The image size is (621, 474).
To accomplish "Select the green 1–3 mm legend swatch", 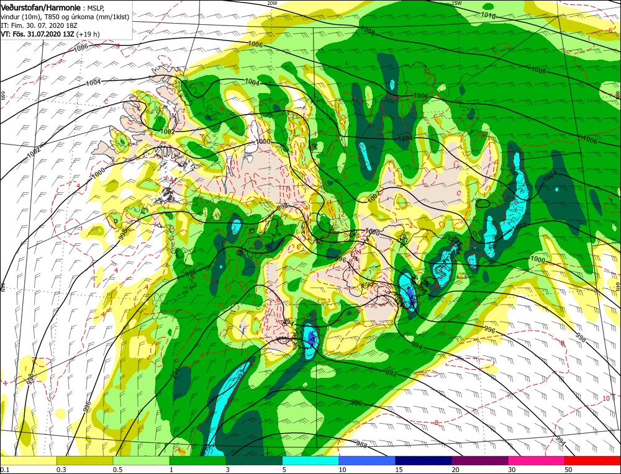I will coord(197,460).
